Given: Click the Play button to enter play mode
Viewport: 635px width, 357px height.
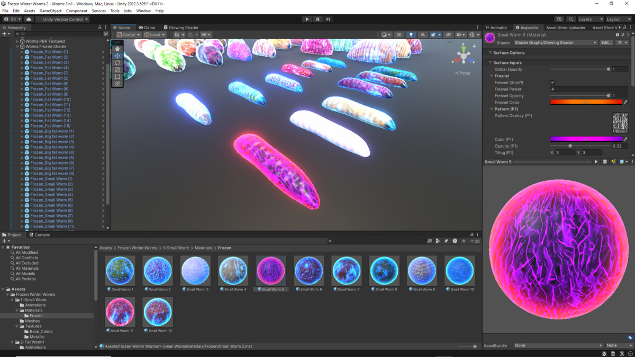Looking at the screenshot, I should (307, 19).
